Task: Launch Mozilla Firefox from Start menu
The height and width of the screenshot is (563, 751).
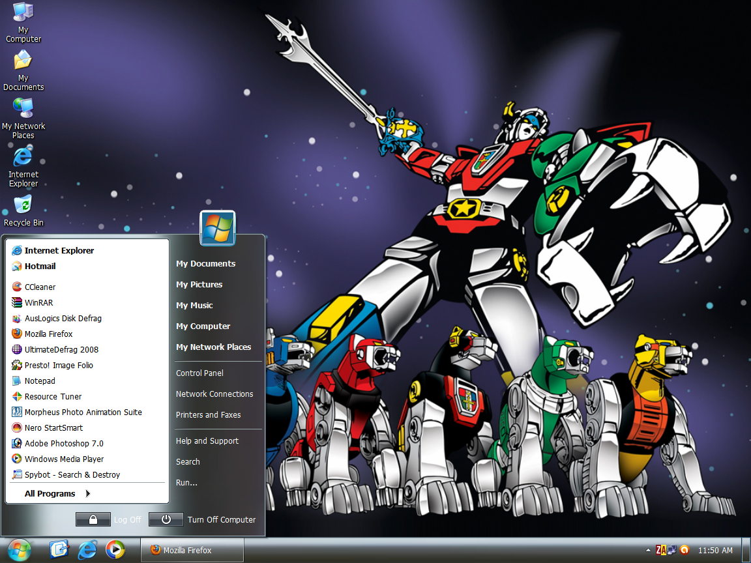Action: click(x=87, y=334)
